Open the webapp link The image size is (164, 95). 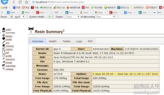point(10,69)
